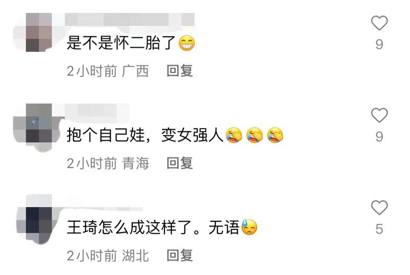This screenshot has height=275, width=410.
Task: Tap the blurred username above 抱个自己娃
Action: (97, 110)
